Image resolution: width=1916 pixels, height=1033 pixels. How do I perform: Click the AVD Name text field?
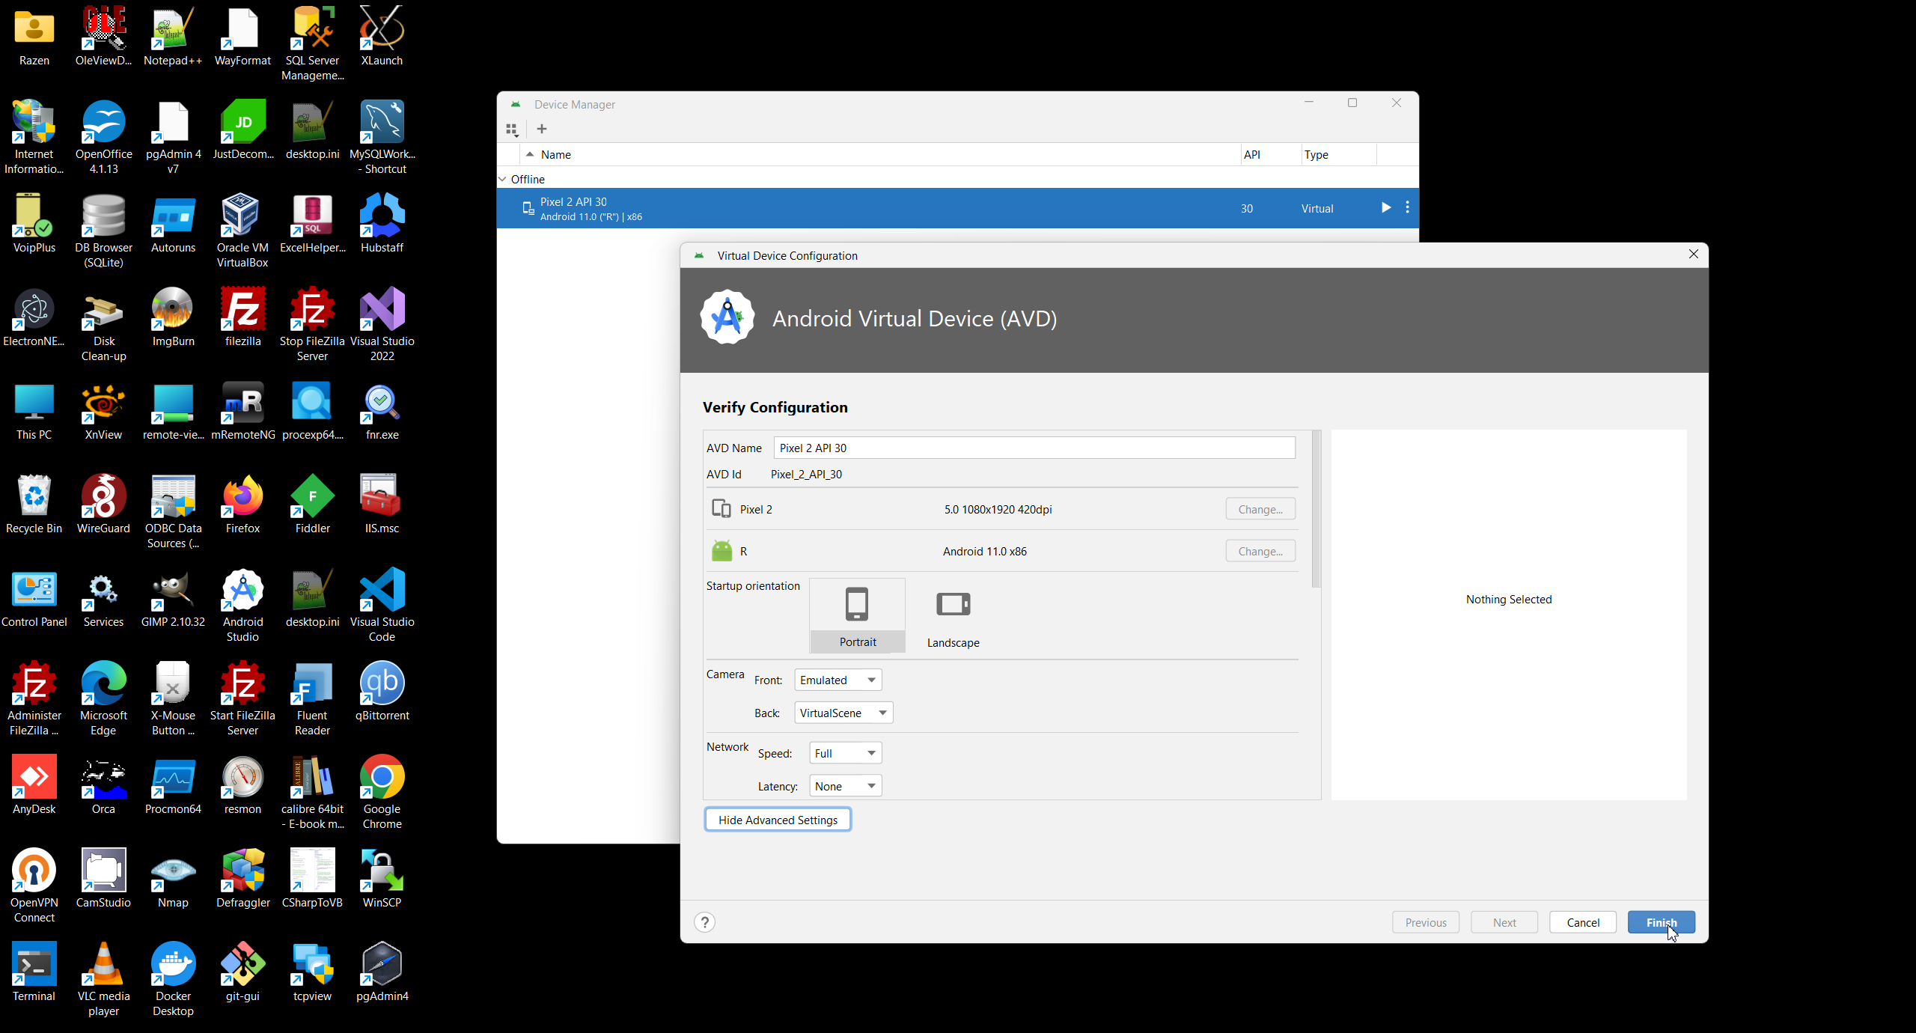(x=1034, y=448)
